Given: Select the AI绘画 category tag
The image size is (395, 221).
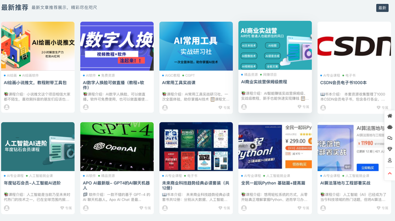Looking at the screenshot, I should tap(12, 75).
